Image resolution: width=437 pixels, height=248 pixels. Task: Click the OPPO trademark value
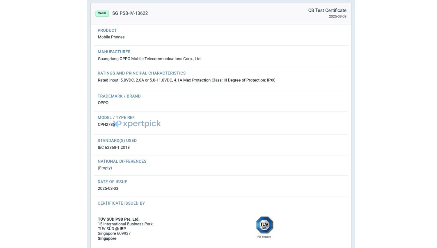click(x=103, y=103)
